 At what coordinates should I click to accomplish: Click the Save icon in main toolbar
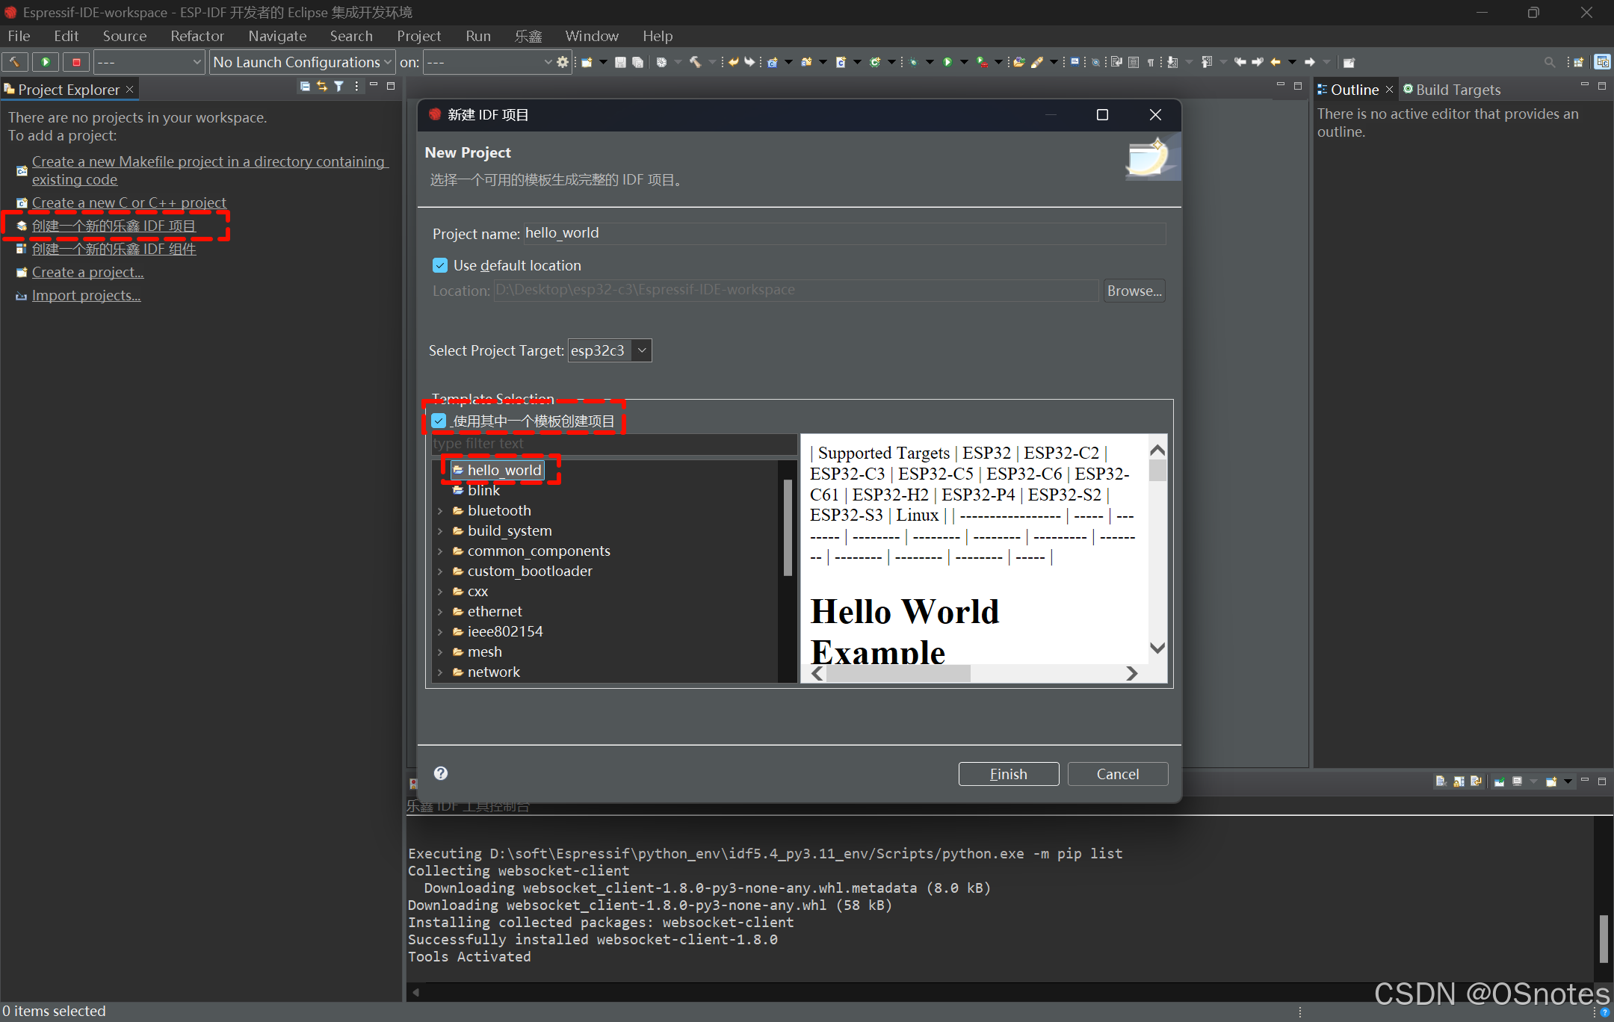click(x=620, y=62)
